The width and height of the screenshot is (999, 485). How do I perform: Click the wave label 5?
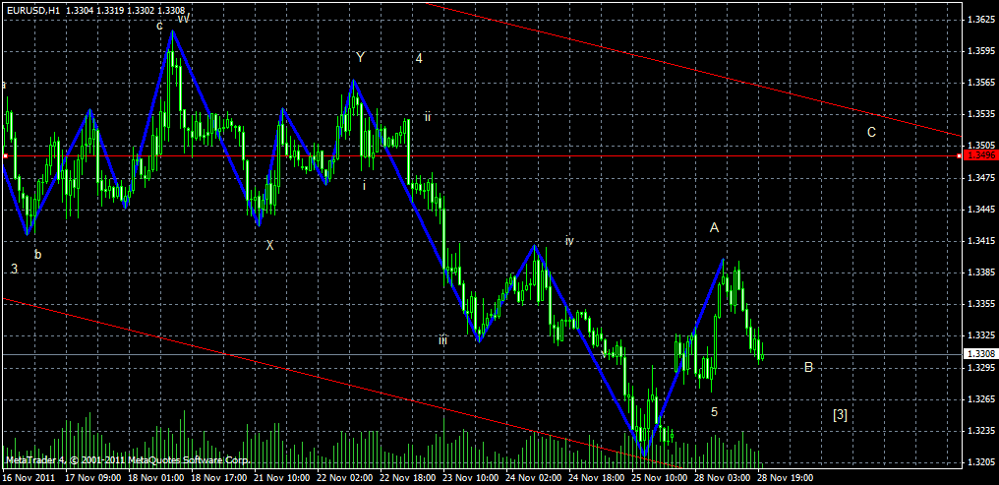point(714,412)
